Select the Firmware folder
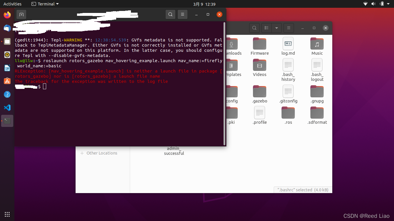 tap(260, 46)
